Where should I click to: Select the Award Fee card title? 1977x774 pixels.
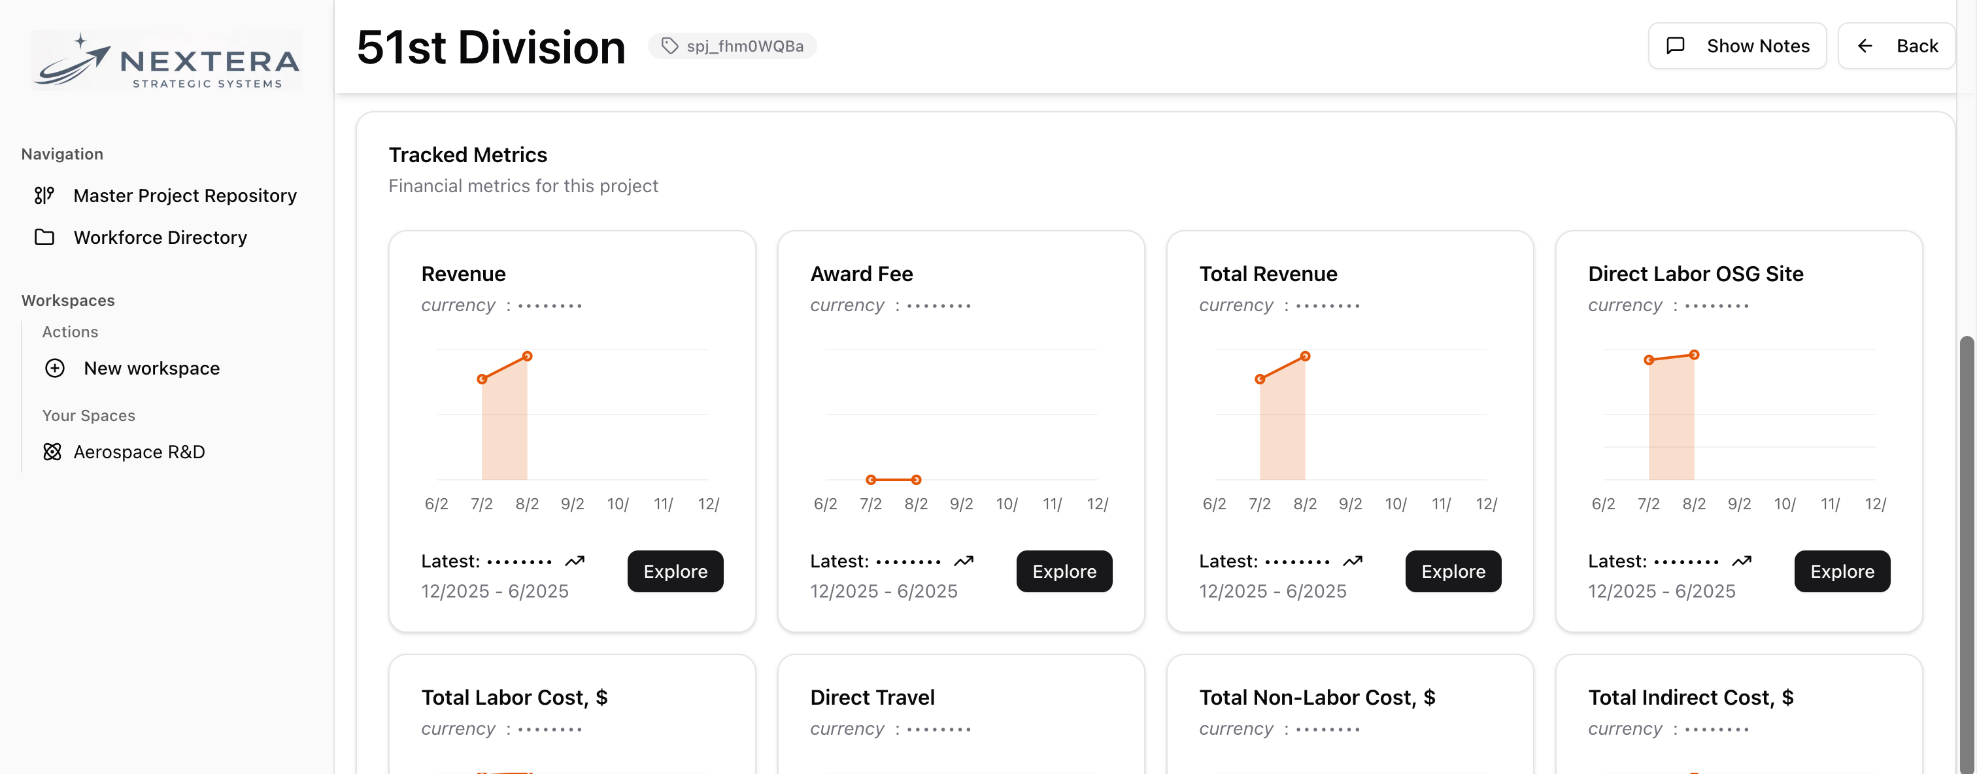(862, 274)
